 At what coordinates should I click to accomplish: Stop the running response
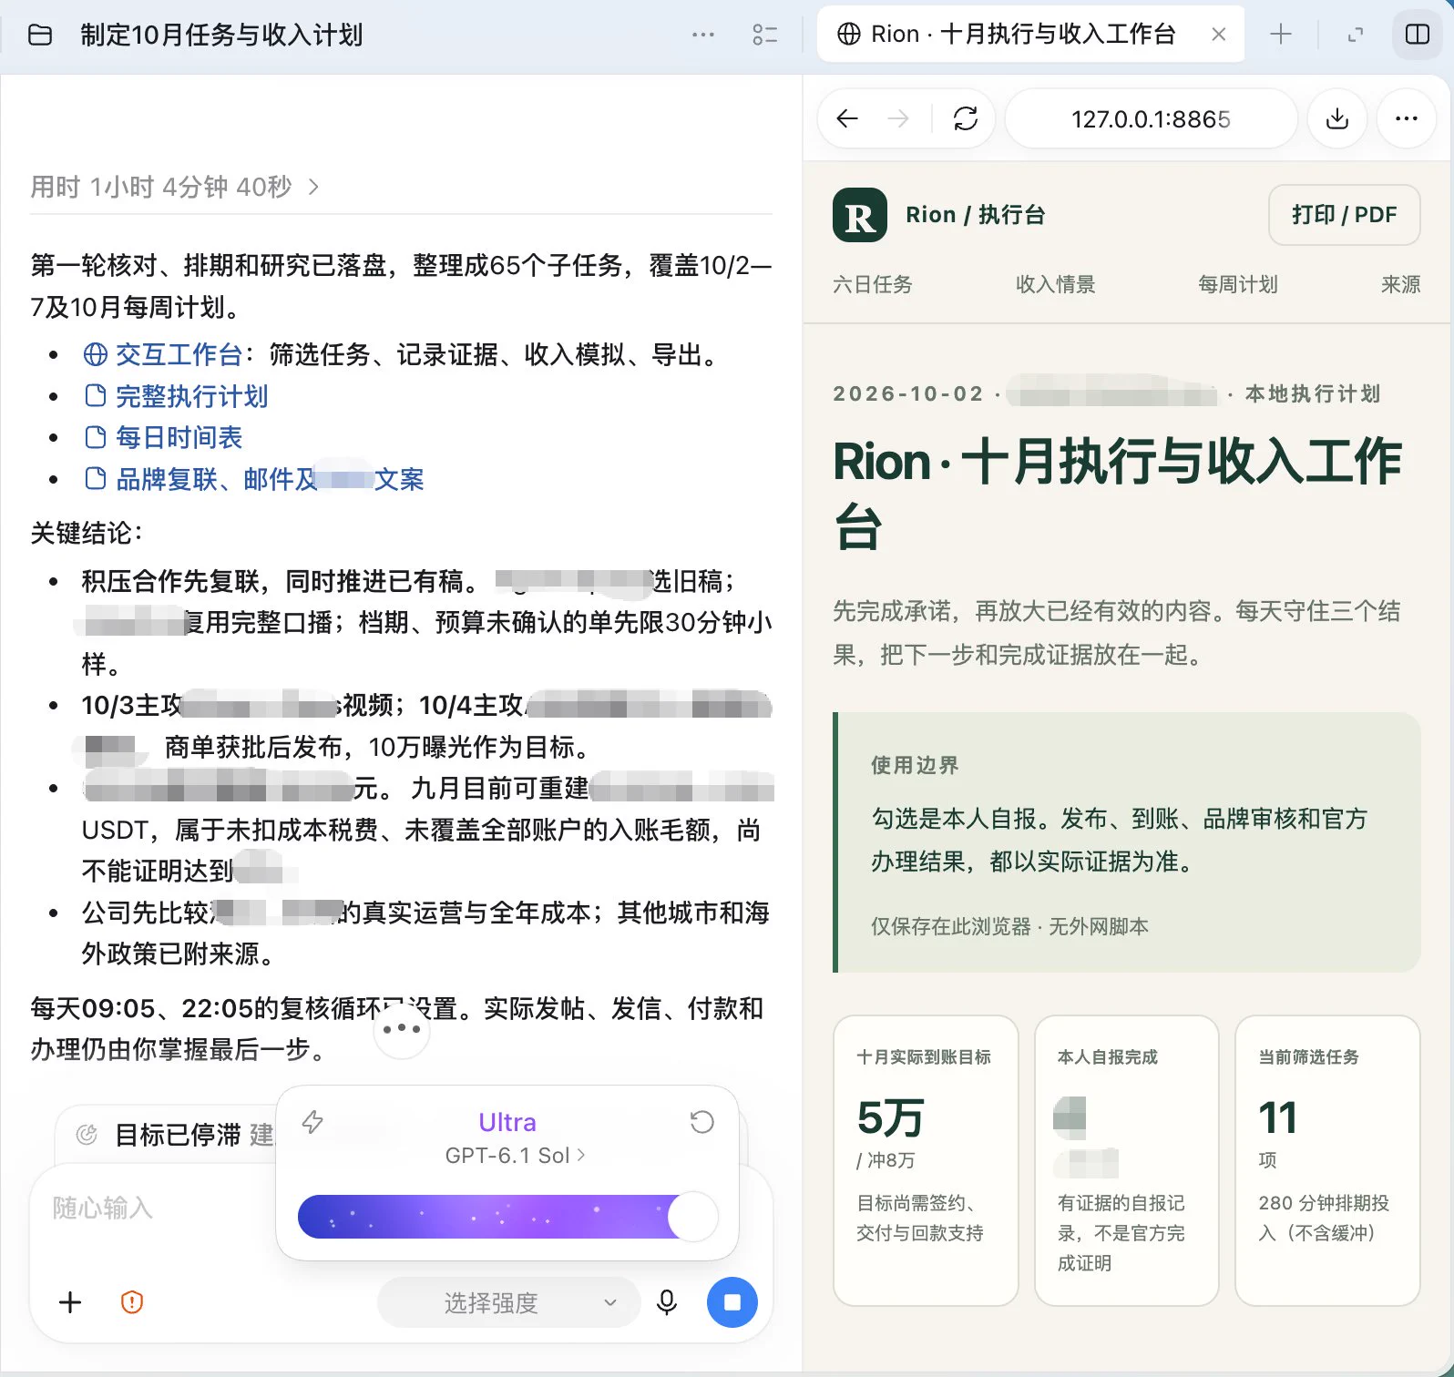coord(732,1302)
